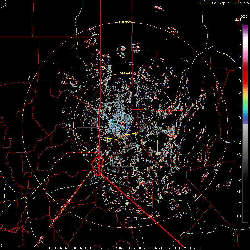
Task: Click the 3 value on color scale
Action: tap(240, 81)
